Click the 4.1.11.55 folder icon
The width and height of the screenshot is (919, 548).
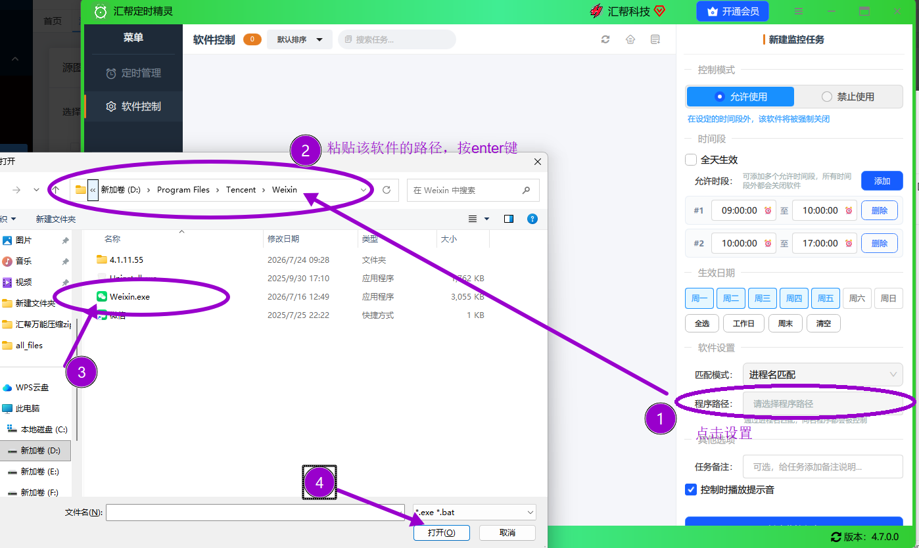pyautogui.click(x=101, y=260)
